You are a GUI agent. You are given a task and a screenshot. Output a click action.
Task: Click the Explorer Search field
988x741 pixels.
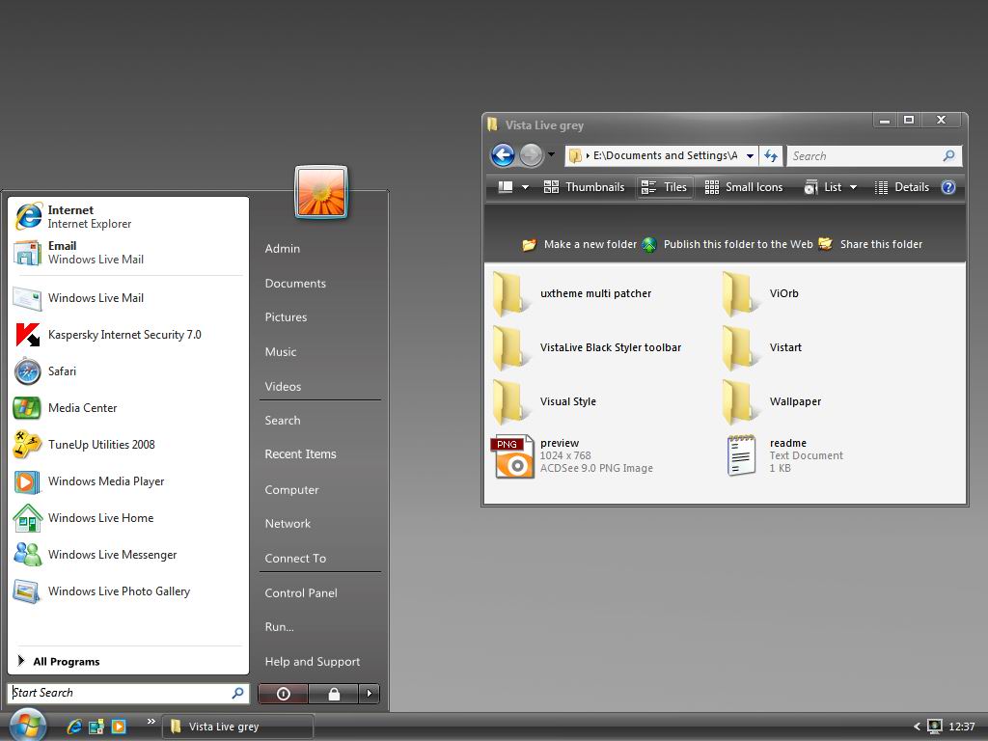tap(874, 155)
